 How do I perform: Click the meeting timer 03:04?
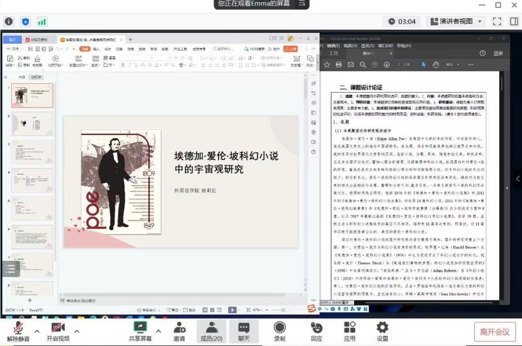point(402,21)
